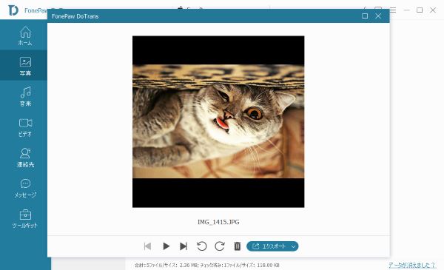Maximize the FonePaw DoTrans preview dialog
The height and width of the screenshot is (270, 444).
[365, 16]
